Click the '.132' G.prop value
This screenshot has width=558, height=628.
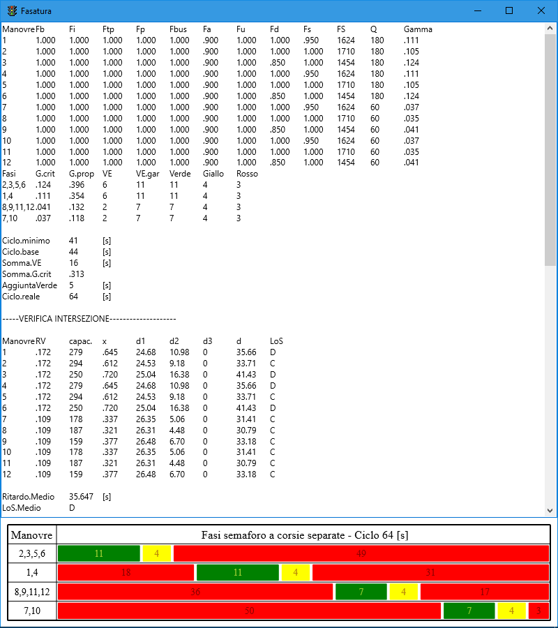(77, 207)
